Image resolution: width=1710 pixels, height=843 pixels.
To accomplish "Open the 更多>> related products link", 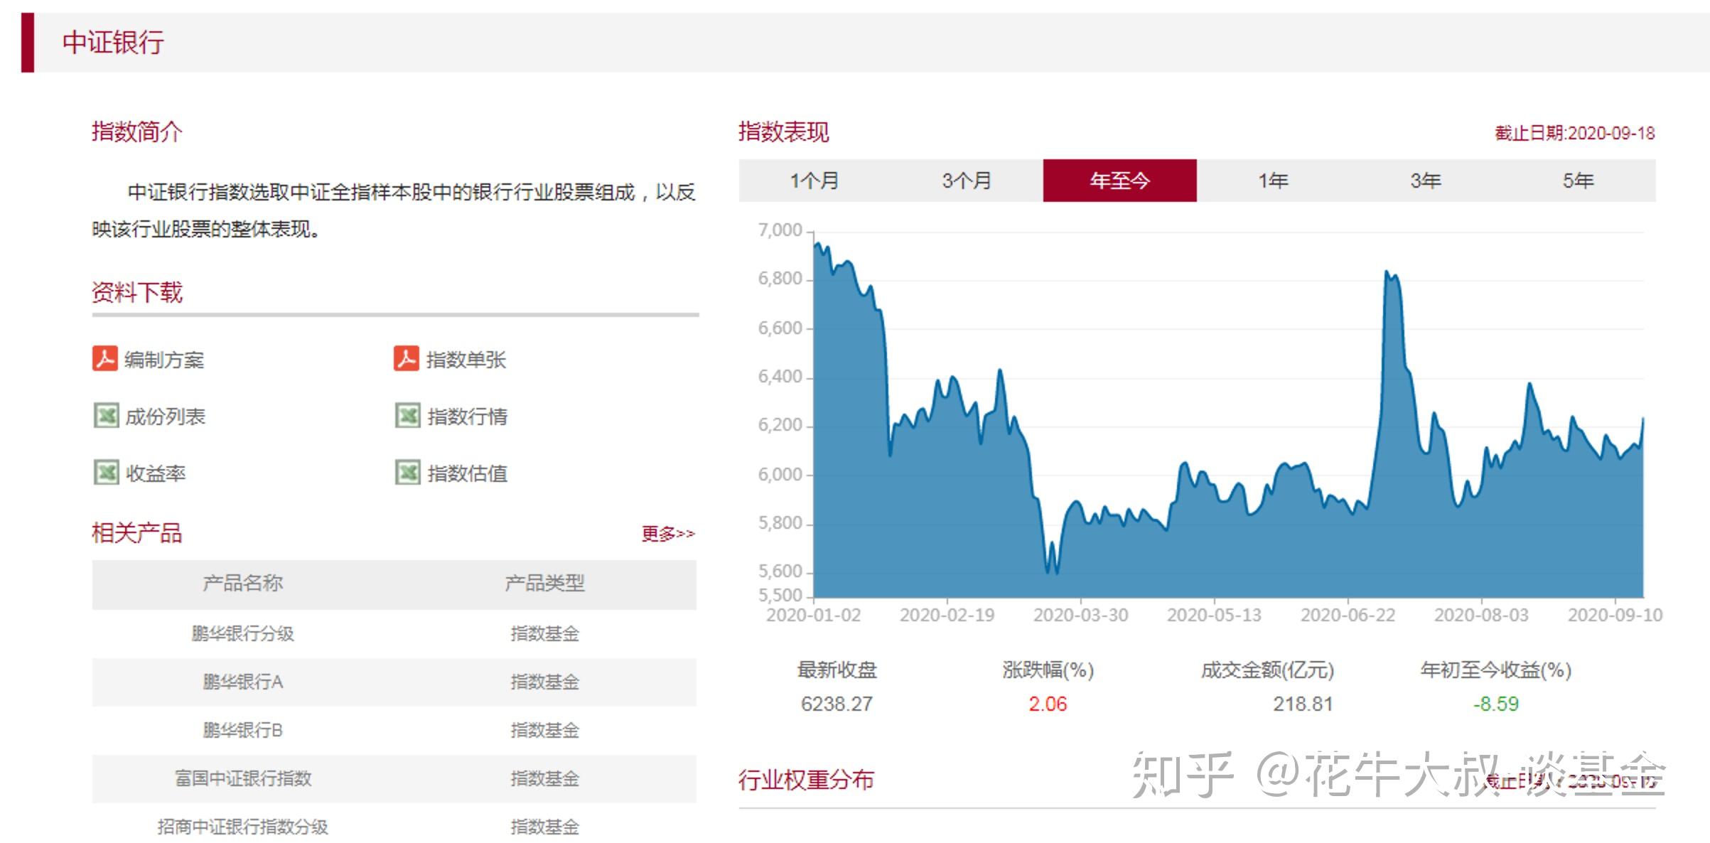I will 668,534.
